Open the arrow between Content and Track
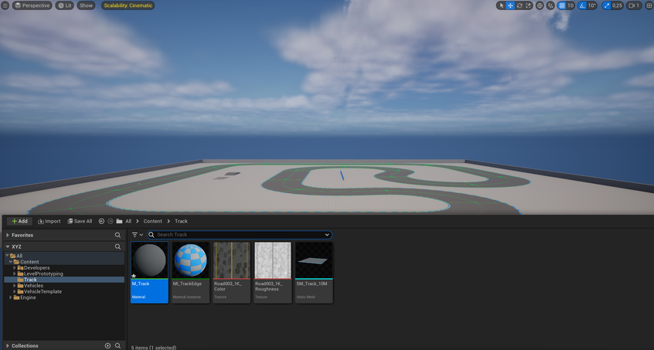Image resolution: width=654 pixels, height=350 pixels. click(x=169, y=221)
